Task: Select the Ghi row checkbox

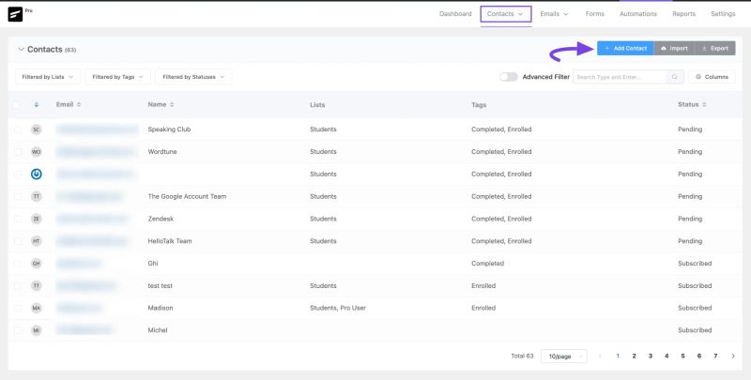Action: (18, 264)
